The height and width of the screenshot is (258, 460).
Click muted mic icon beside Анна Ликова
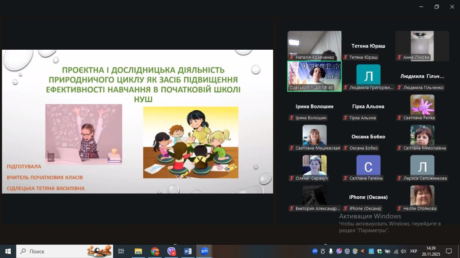[x=399, y=57]
